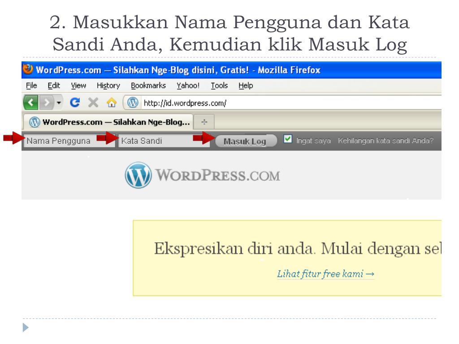Click the Masuk Log button
Image resolution: width=459 pixels, height=344 pixels.
[246, 141]
